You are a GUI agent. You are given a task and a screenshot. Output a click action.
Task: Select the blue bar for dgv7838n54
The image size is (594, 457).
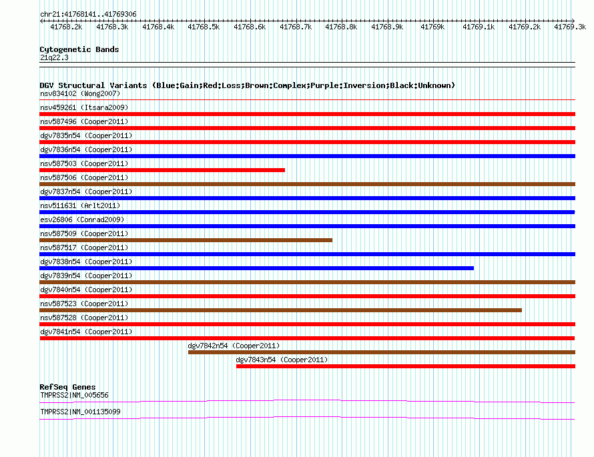256,268
